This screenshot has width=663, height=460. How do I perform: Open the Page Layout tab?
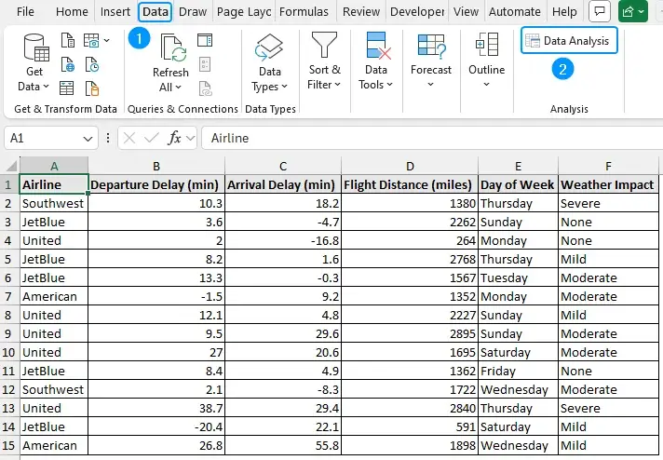(244, 11)
